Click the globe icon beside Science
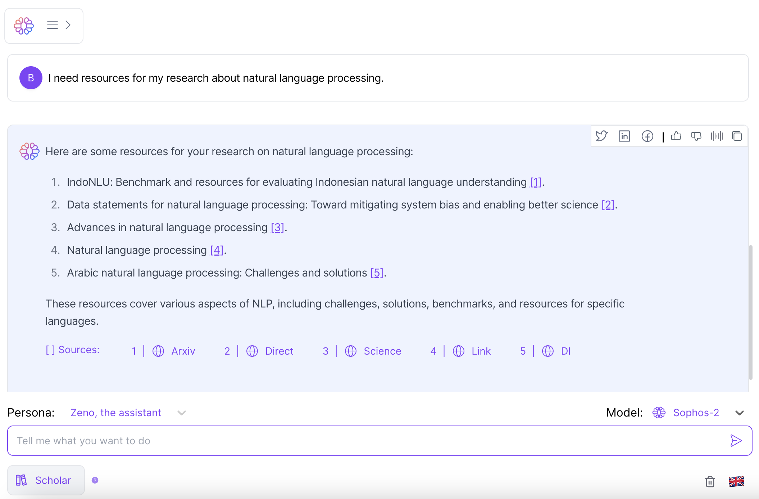Screen dimensions: 759x499 click(351, 351)
